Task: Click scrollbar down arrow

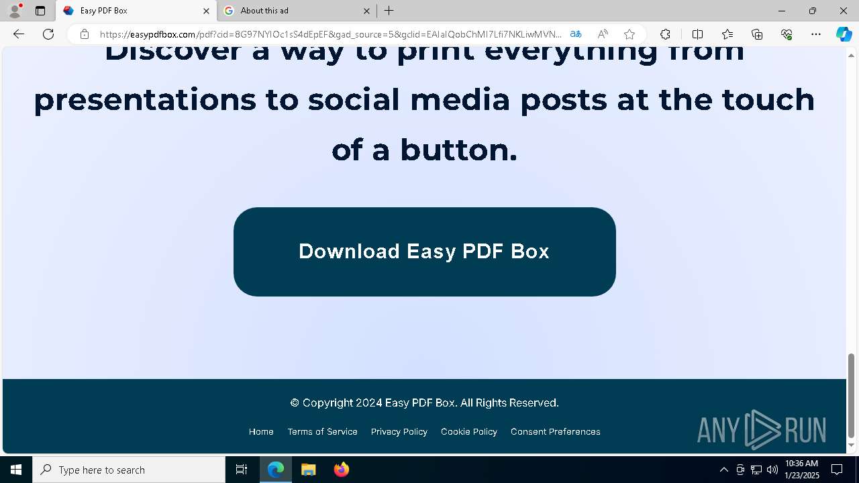Action: pyautogui.click(x=852, y=445)
